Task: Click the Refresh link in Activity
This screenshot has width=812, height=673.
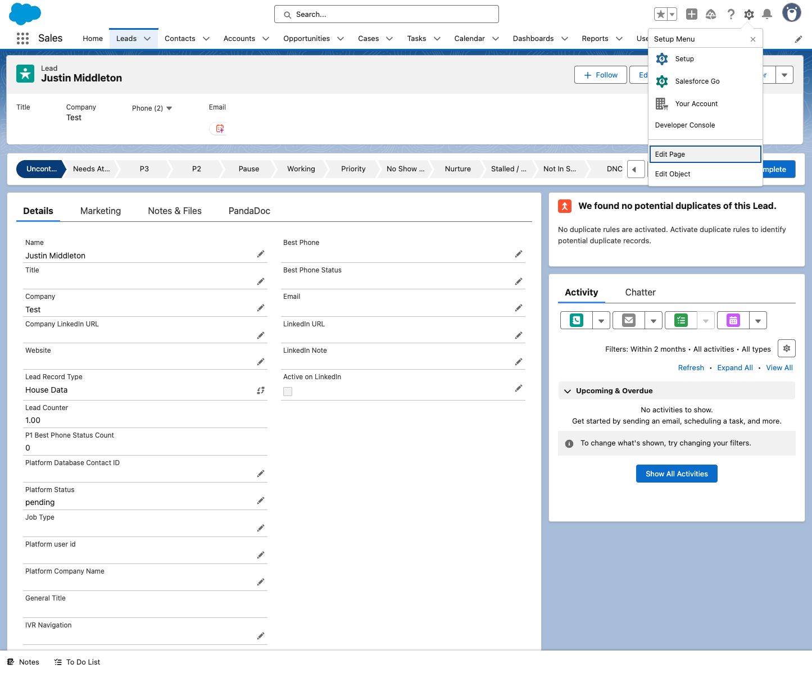Action: [x=691, y=367]
